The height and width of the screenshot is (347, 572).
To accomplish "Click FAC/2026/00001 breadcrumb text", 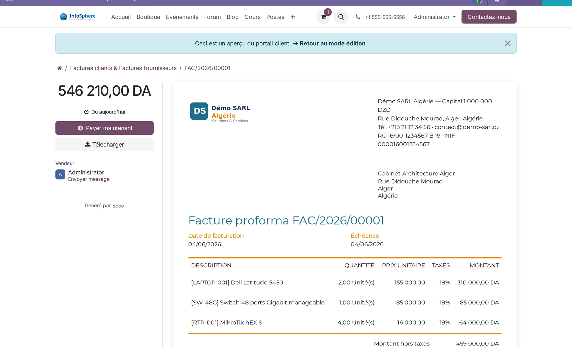I will click(x=207, y=68).
